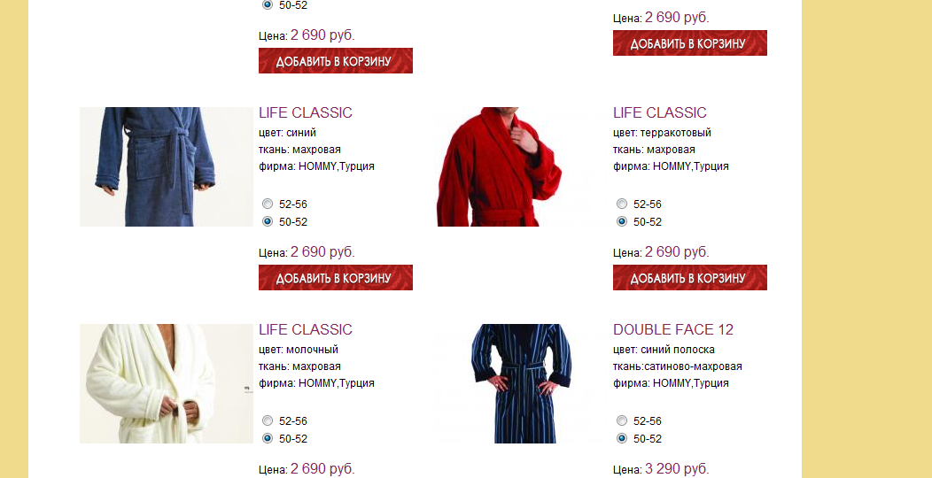Add the blue Life Classic robe to cart
This screenshot has width=932, height=478.
[x=335, y=277]
